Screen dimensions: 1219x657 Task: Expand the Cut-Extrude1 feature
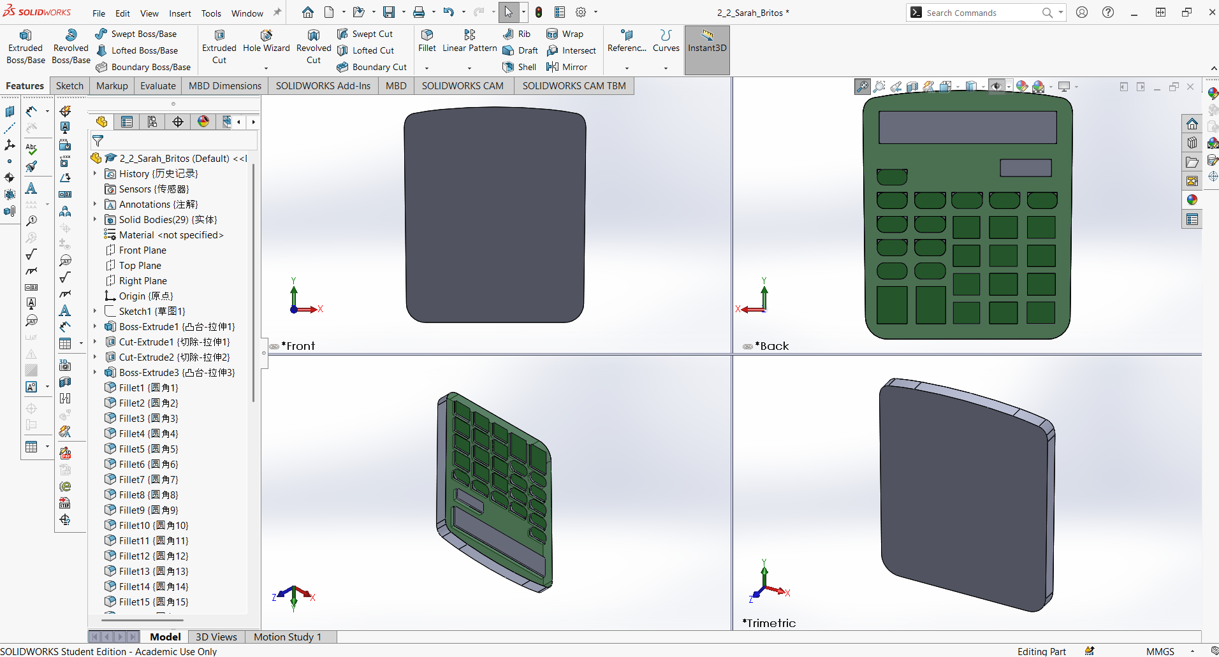pos(95,342)
